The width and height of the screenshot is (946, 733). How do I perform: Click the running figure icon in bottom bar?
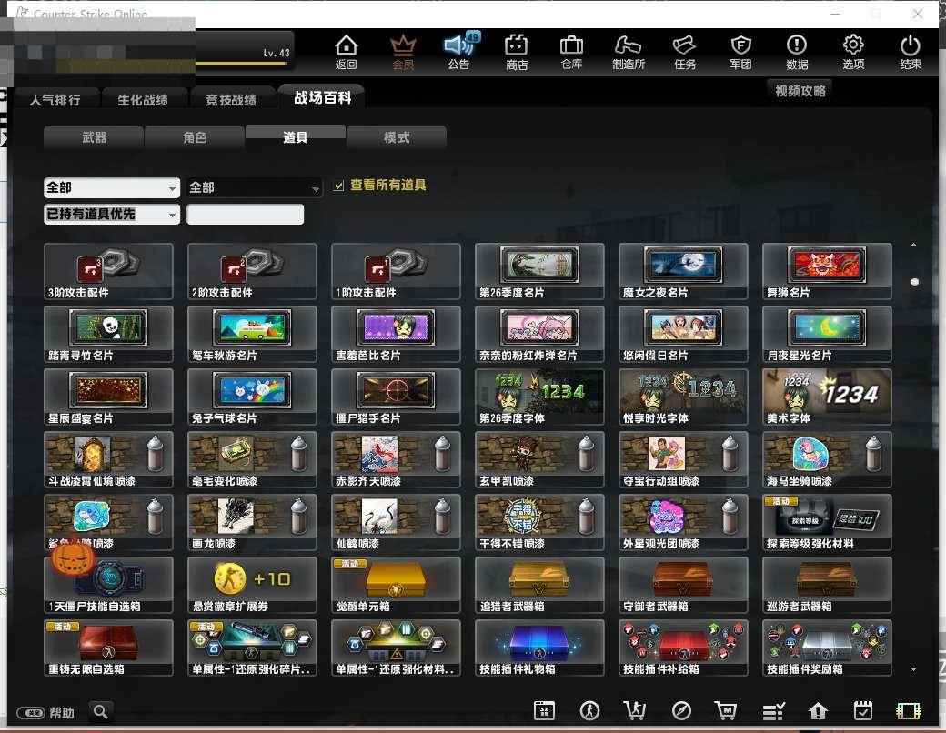pos(589,710)
